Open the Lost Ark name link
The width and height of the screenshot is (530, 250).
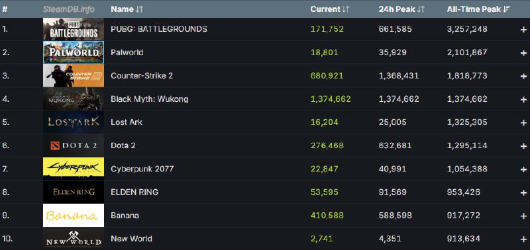[127, 122]
